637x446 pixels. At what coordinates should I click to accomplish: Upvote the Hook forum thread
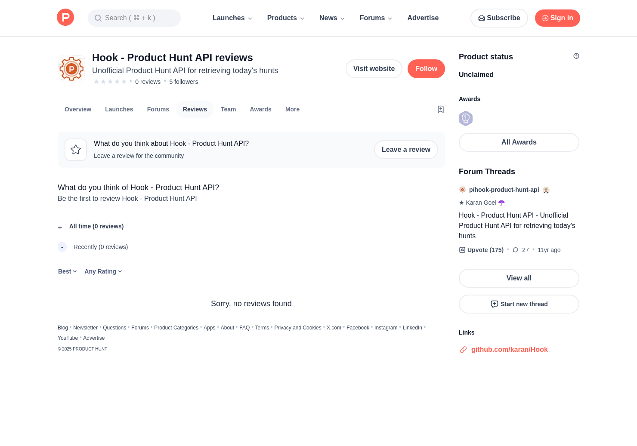pos(481,250)
